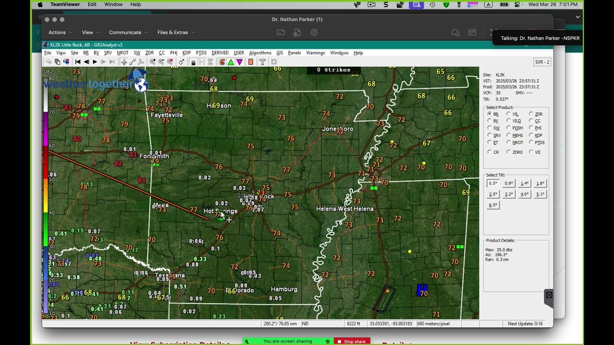Open the DERIVED menu
Screen dimensions: 614x345
click(220, 53)
